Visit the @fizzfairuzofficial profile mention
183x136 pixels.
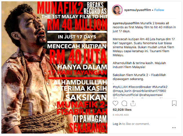(126, 95)
